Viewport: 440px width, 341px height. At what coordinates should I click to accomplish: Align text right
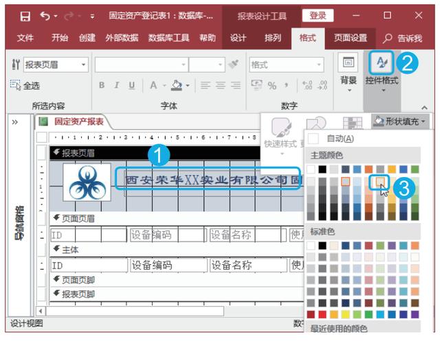tap(236, 85)
